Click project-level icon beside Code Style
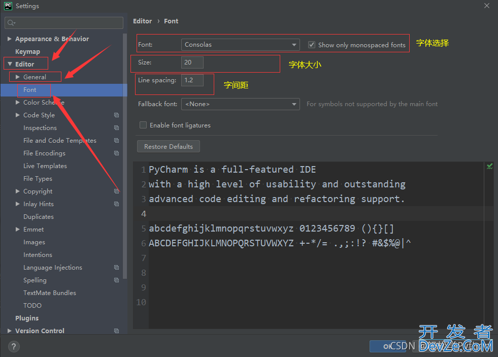This screenshot has height=357, width=498. (117, 115)
